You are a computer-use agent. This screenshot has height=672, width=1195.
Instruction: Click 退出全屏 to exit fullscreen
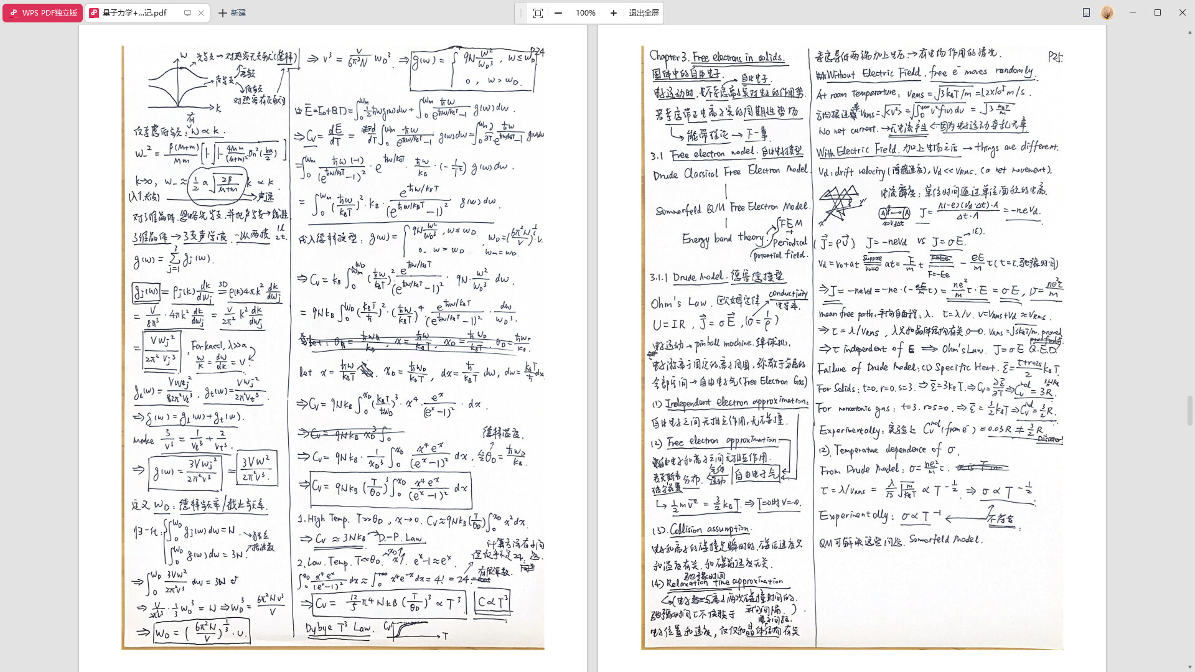coord(644,13)
